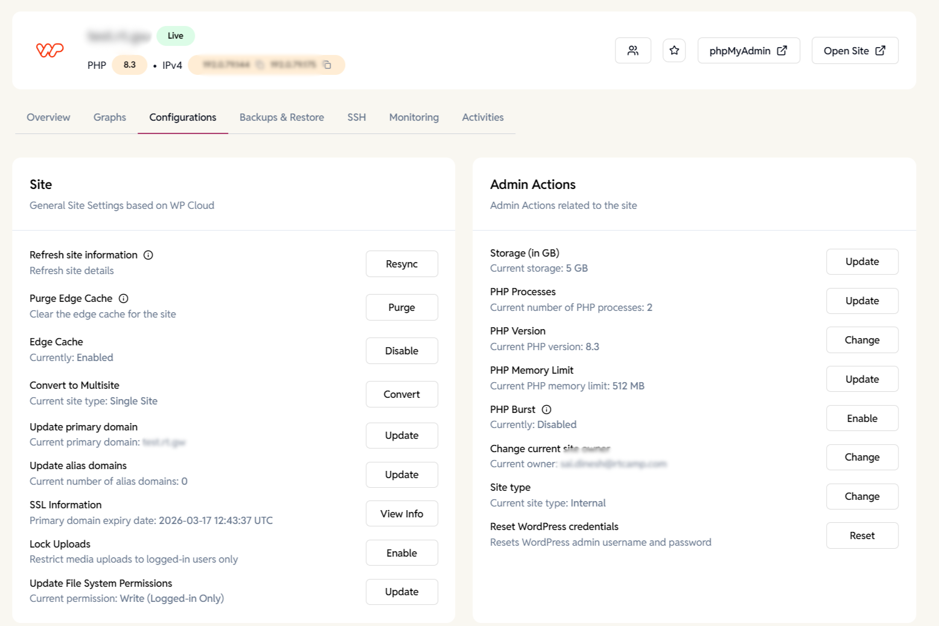This screenshot has height=626, width=939.
Task: Open the user management icon in the header
Action: pos(632,50)
